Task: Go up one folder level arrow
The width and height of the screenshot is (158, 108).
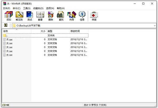Action: point(6,25)
